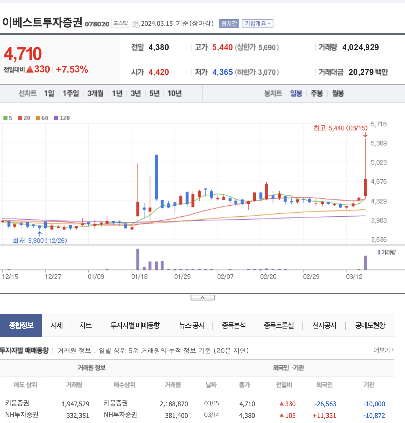Select the 10년 line chart period
This screenshot has width=405, height=423.
pyautogui.click(x=175, y=93)
